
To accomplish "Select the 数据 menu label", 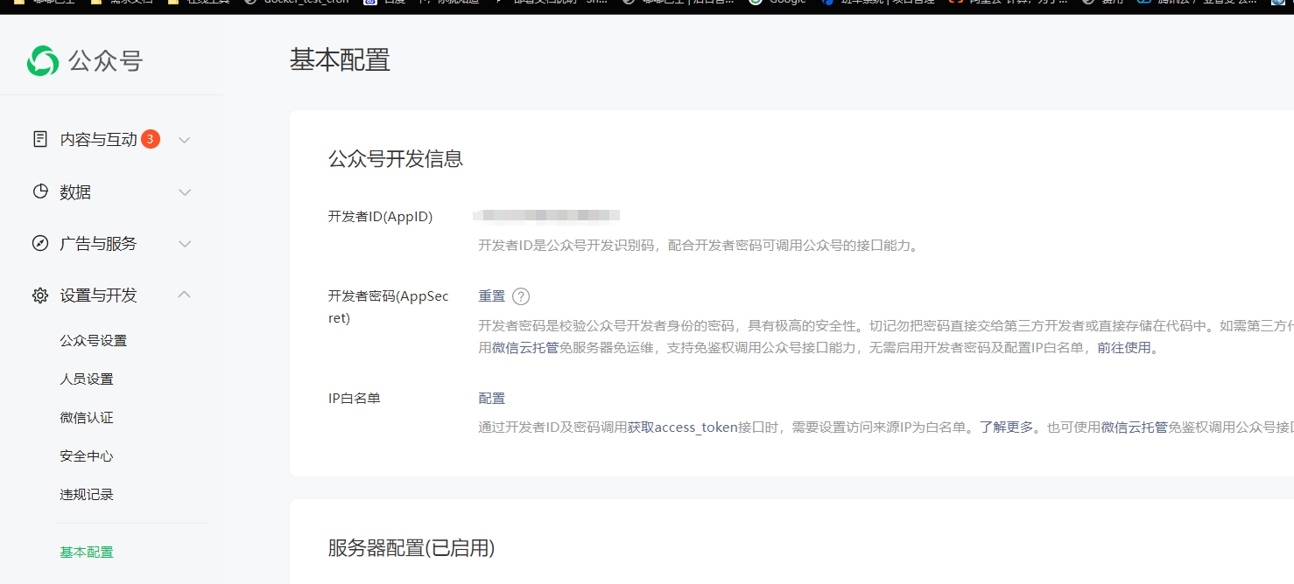I will coord(75,192).
